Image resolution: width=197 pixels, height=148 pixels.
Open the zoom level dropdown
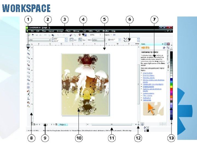100,35
